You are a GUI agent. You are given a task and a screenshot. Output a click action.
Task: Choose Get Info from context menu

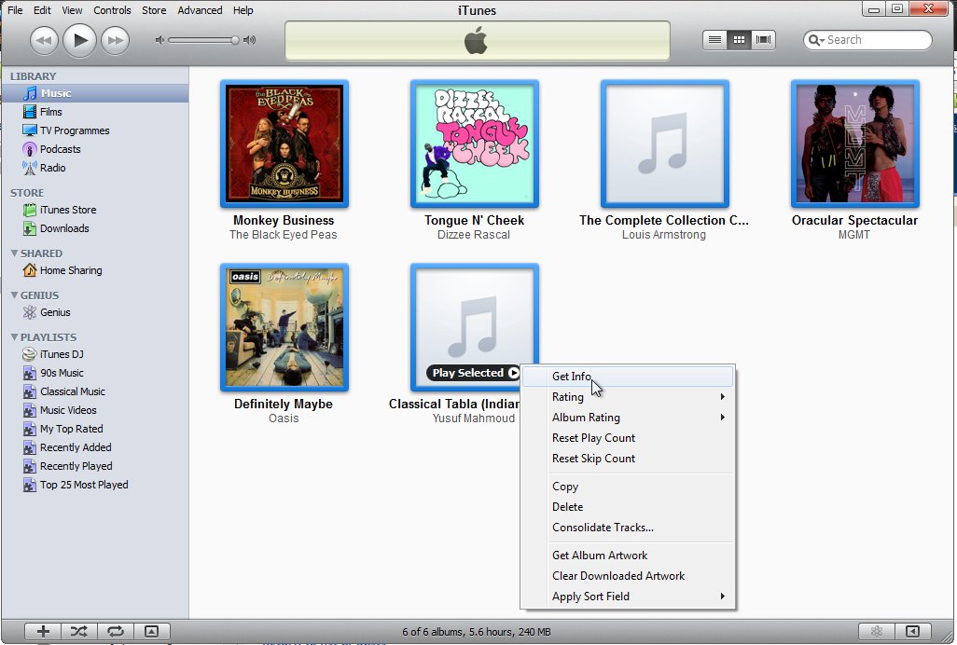[x=628, y=377]
